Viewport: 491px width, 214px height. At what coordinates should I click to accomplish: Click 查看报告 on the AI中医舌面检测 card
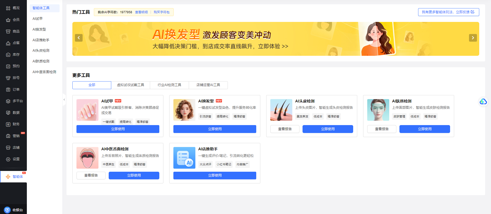click(x=91, y=176)
